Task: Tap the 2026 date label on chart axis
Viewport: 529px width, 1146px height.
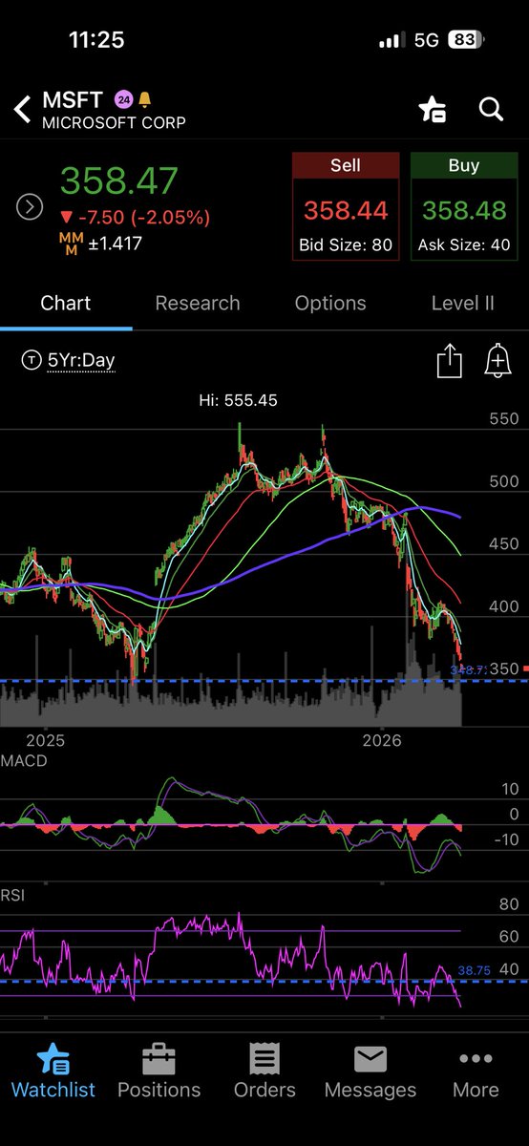Action: (382, 740)
